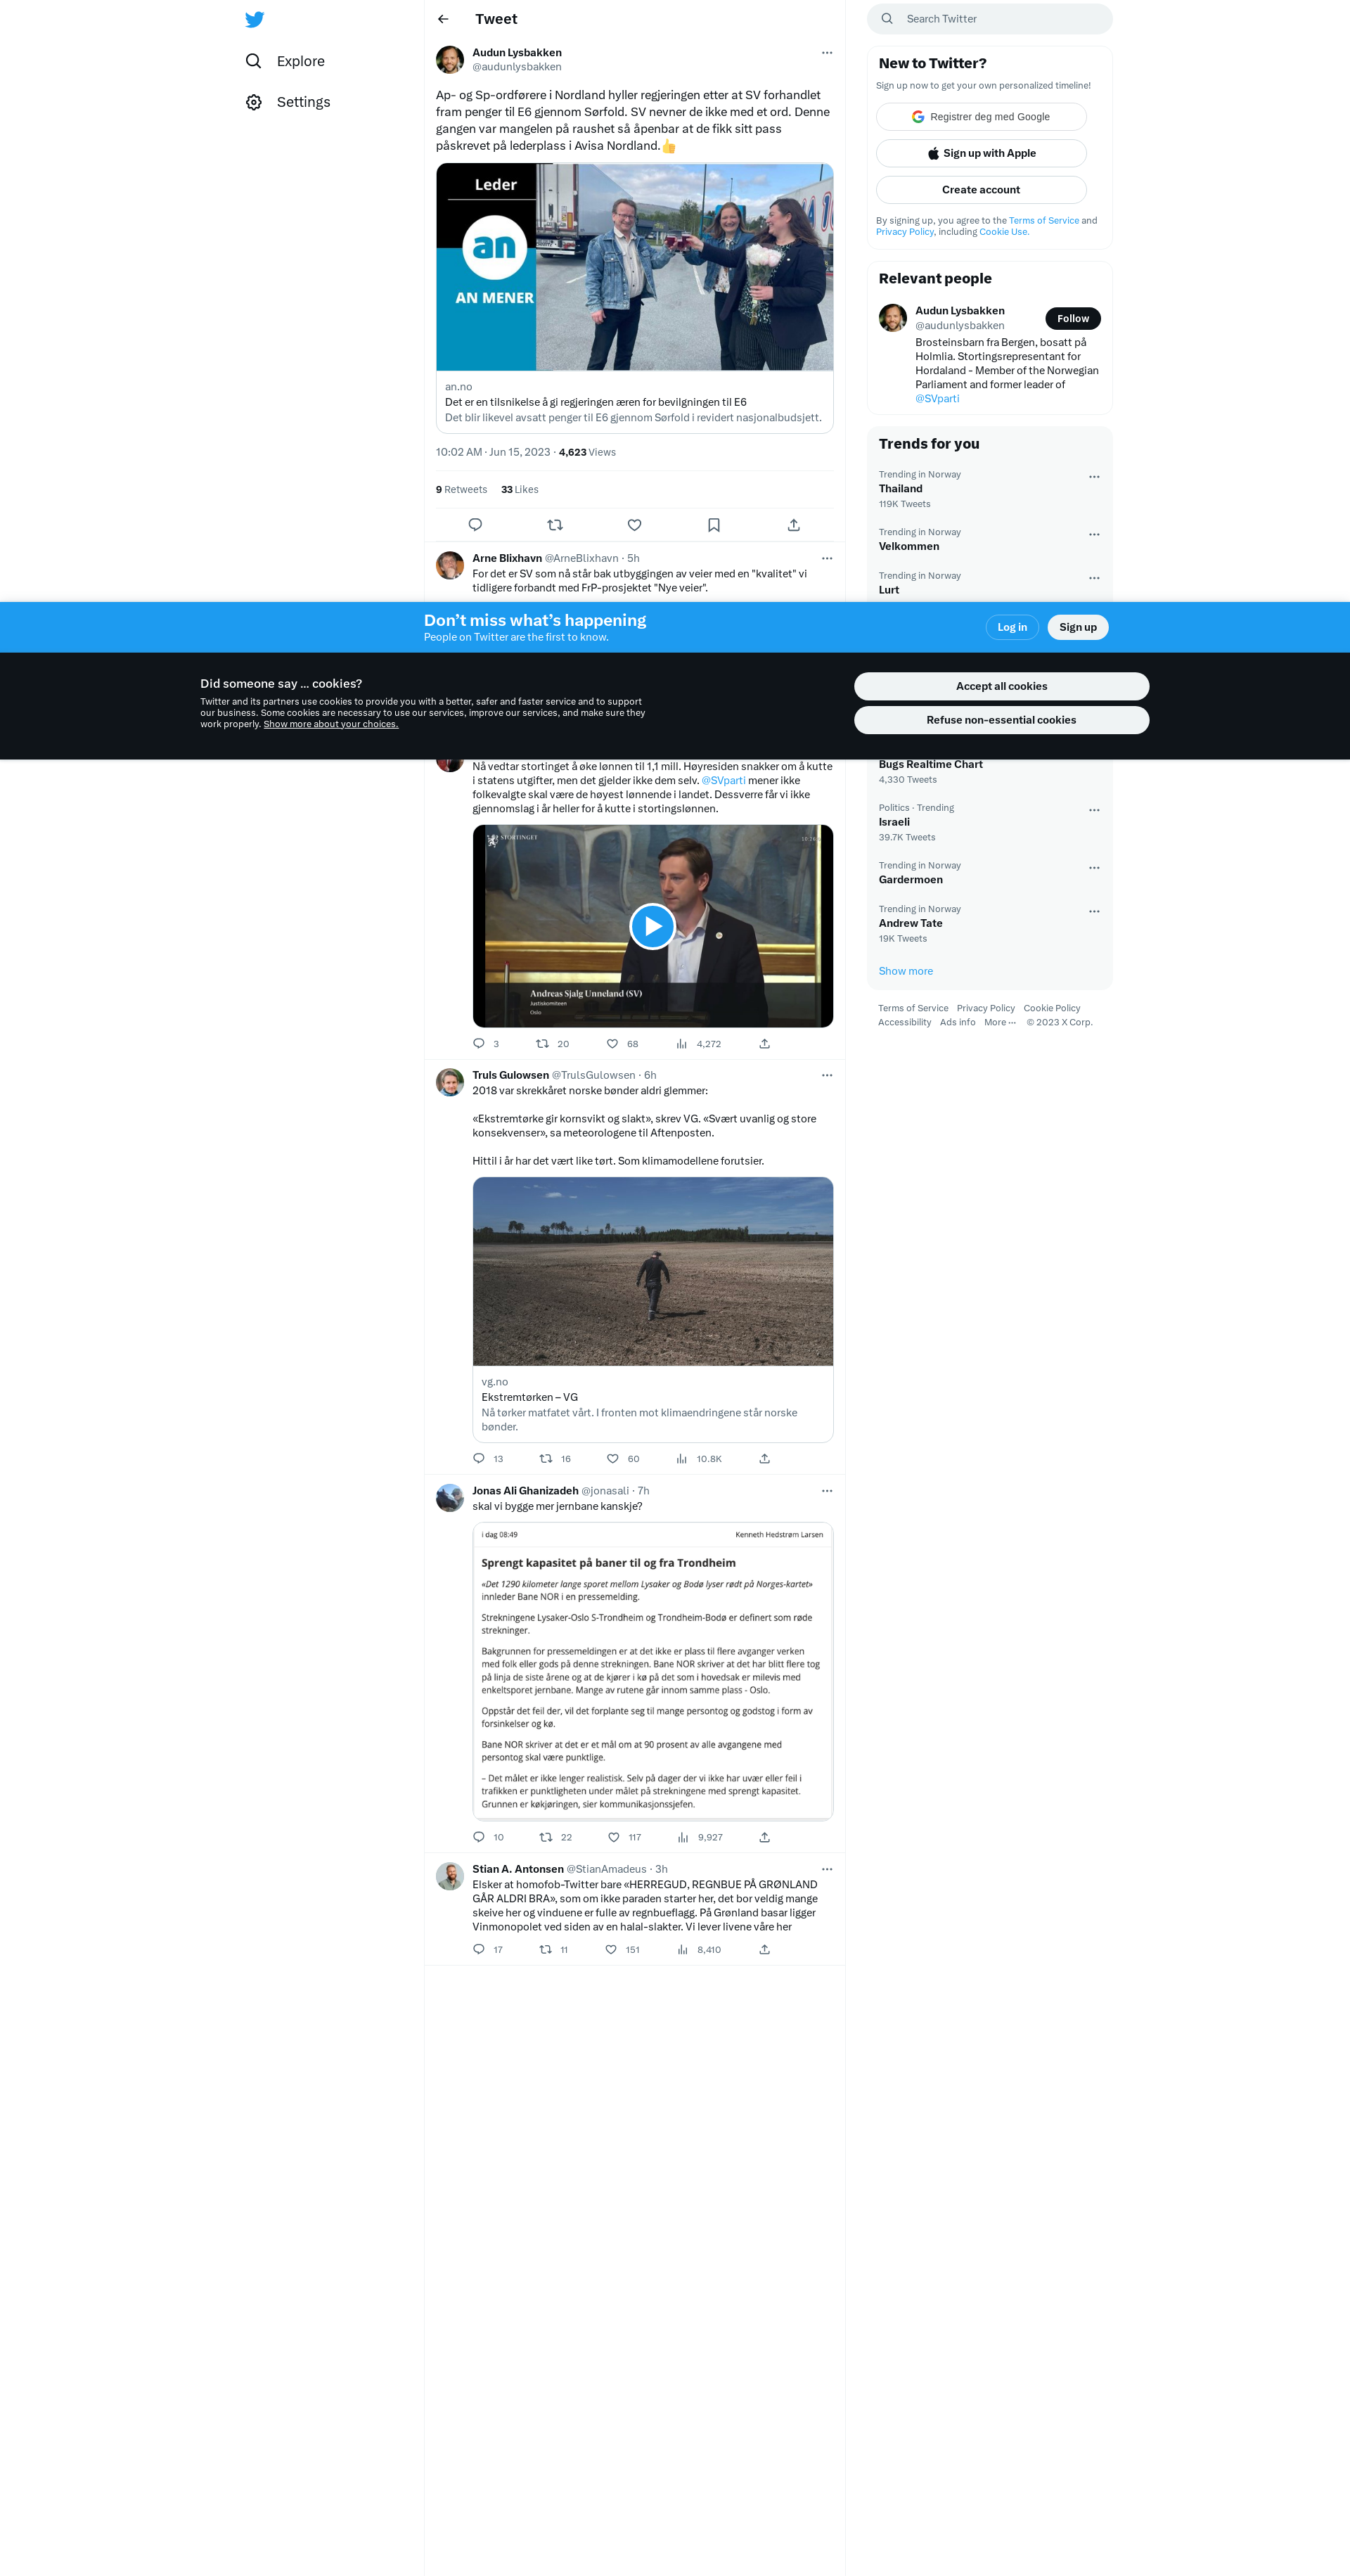Open more options for Velkommen trend
The image size is (1350, 2576).
click(x=1094, y=535)
